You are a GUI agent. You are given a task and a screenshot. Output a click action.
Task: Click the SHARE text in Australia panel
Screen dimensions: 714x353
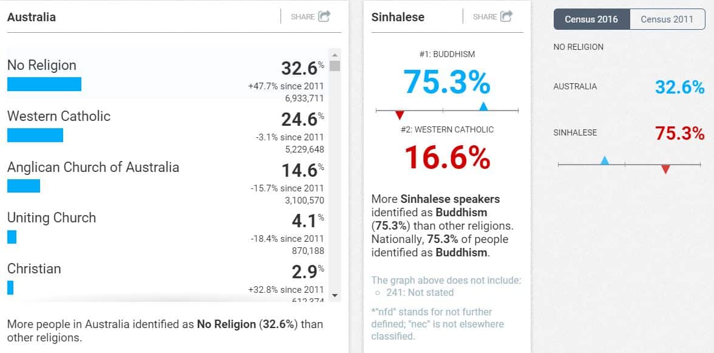(302, 17)
